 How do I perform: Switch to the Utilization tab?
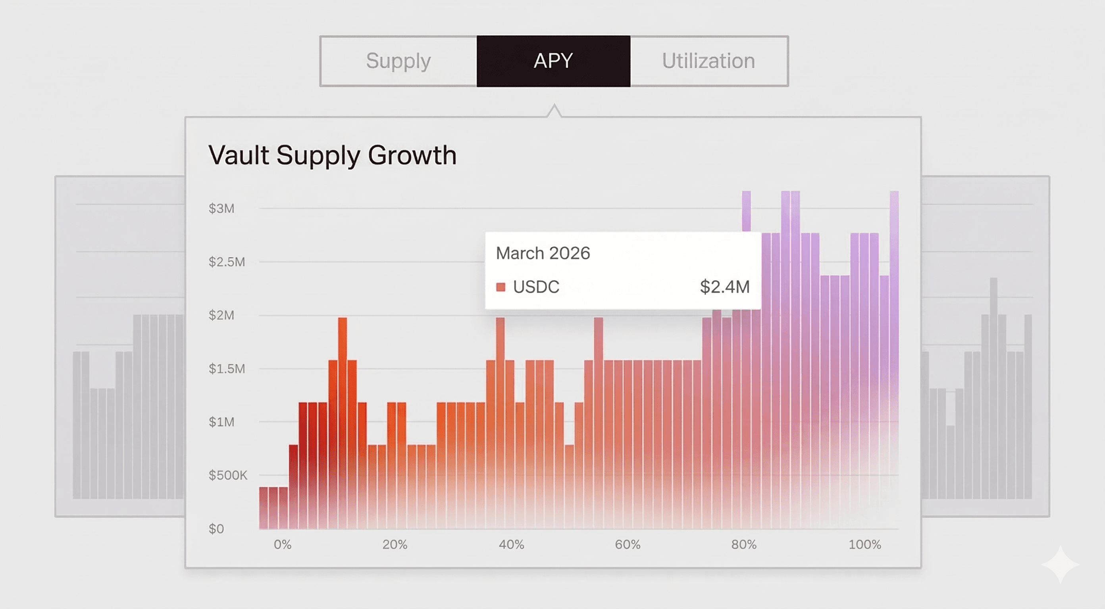click(708, 61)
